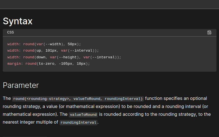This screenshot has width=219, height=137.
Task: Click inline code "valueToRound" in paragraph
Action: pyautogui.click(x=83, y=115)
